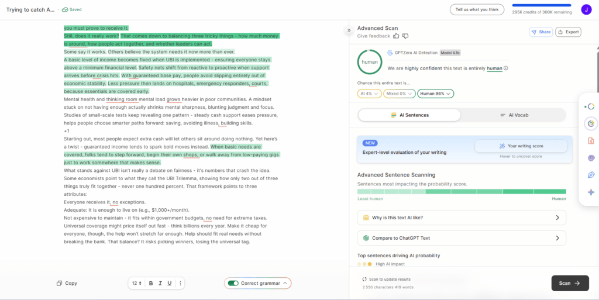
Task: Click the Advanced Sentence Scanning probability bar
Action: pos(462,191)
